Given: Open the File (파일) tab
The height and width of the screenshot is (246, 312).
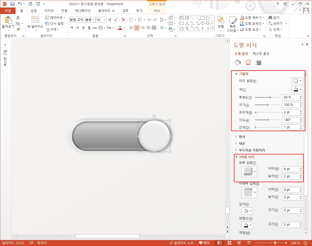Looking at the screenshot, I should (x=8, y=11).
